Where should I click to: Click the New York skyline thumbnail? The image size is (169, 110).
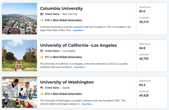click(x=19, y=19)
